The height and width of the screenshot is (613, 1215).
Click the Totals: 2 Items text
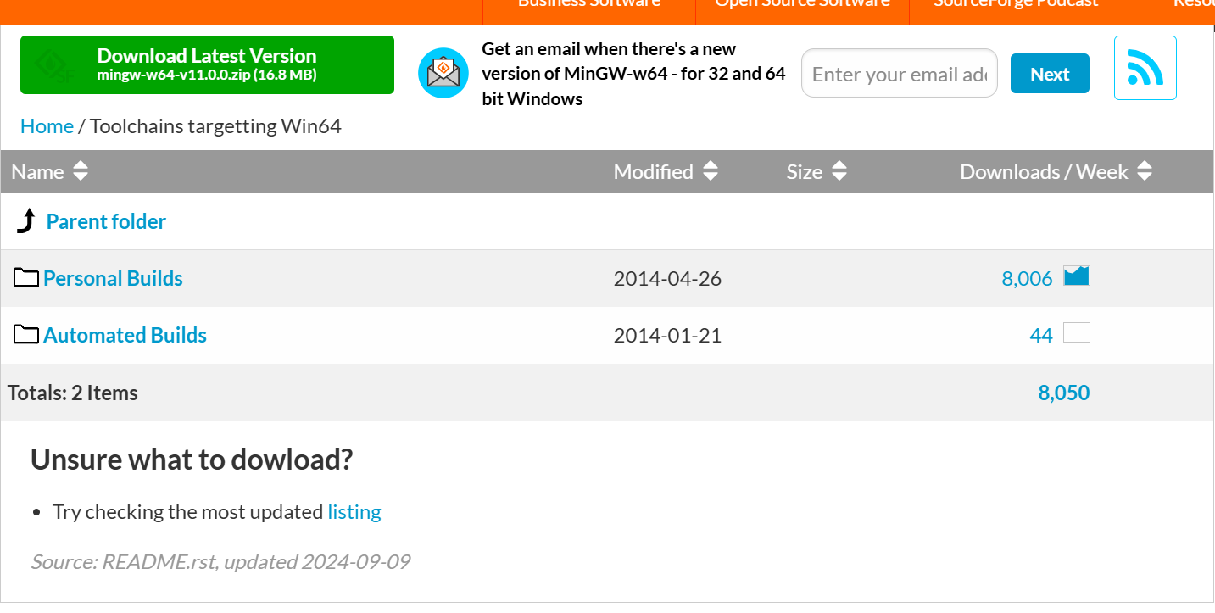click(x=73, y=393)
